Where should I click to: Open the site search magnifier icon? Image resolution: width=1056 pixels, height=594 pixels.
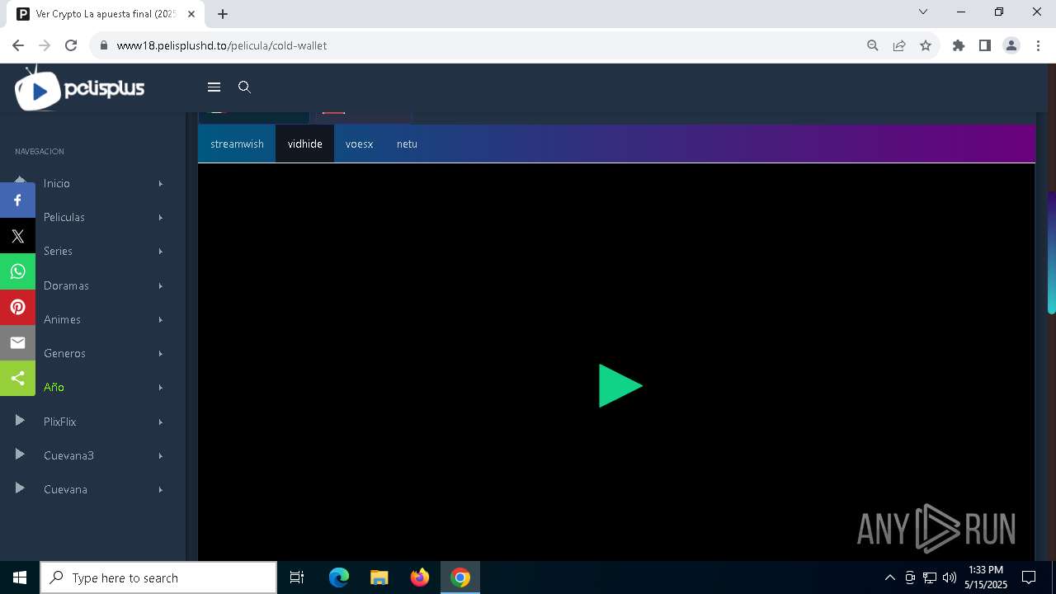(244, 87)
